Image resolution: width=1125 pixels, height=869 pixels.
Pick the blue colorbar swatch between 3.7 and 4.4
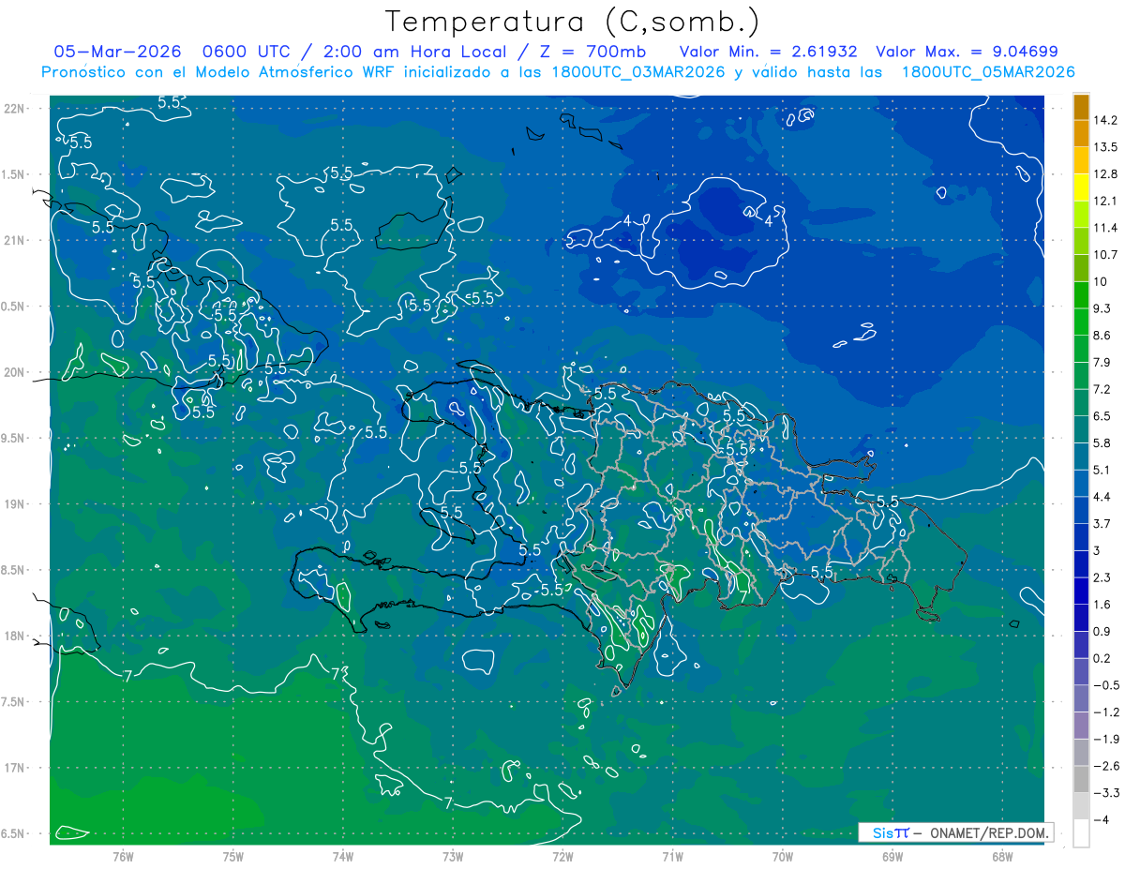(x=1081, y=510)
